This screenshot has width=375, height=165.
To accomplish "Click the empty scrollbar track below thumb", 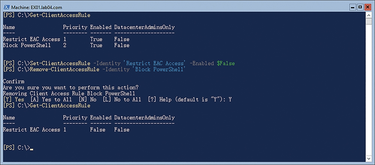I will 368,90.
